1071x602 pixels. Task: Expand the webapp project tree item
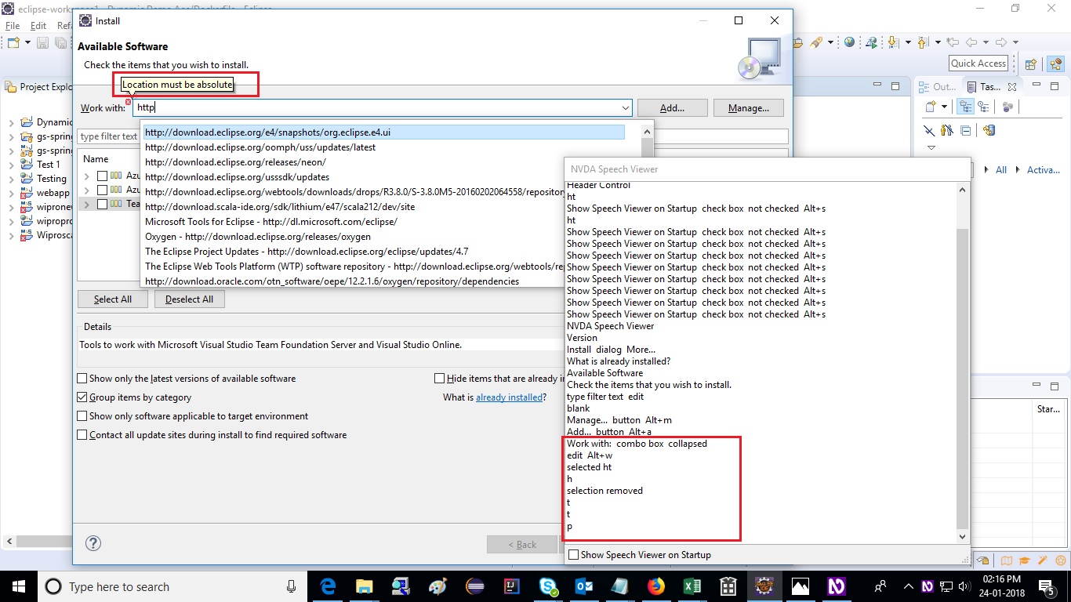pyautogui.click(x=10, y=192)
